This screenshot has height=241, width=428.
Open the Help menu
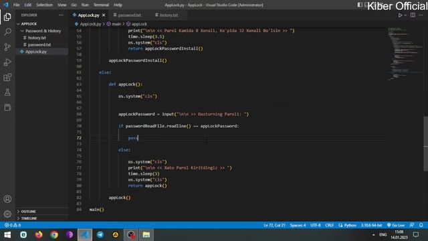coord(118,5)
